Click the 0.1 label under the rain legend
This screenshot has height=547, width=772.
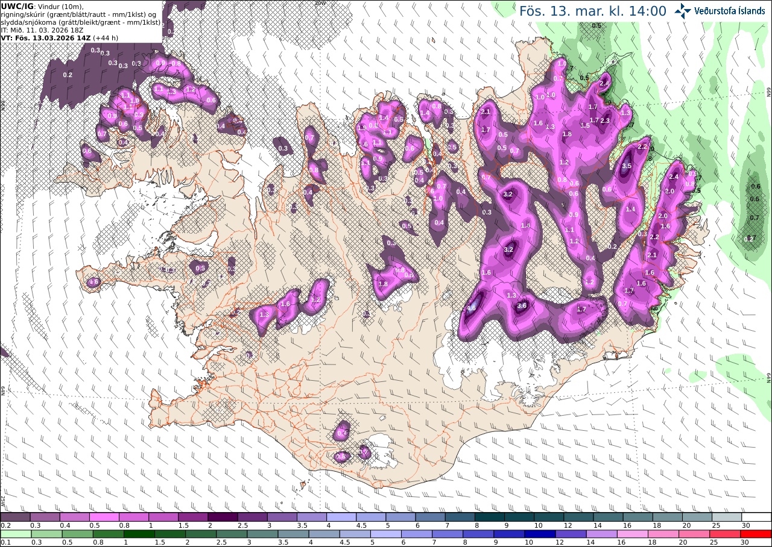(x=5, y=543)
